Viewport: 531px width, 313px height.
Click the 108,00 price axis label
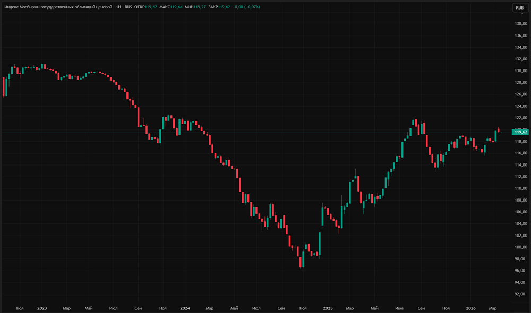tap(521, 200)
